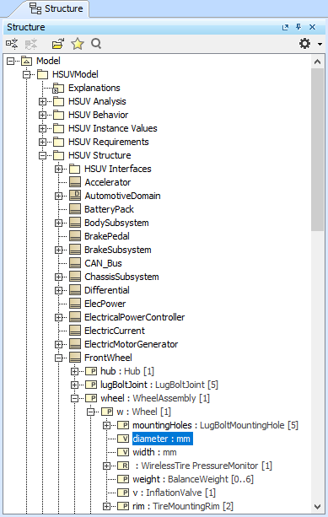
Task: Expand the HSUV Analysis package
Action: pyautogui.click(x=42, y=101)
